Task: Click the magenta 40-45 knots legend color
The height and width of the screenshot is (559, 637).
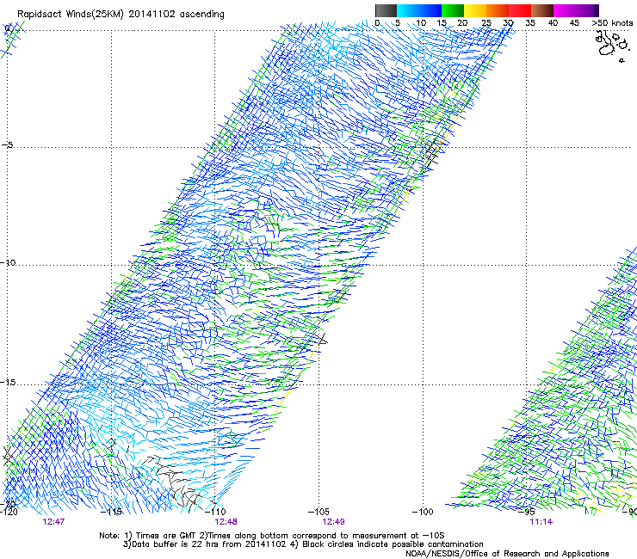Action: pyautogui.click(x=565, y=10)
